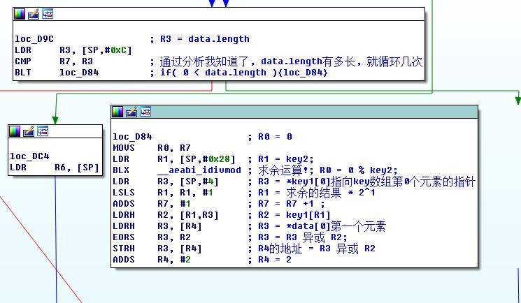This screenshot has height=303, width=521.
Task: Select the loc_D9C label
Action: (x=34, y=39)
